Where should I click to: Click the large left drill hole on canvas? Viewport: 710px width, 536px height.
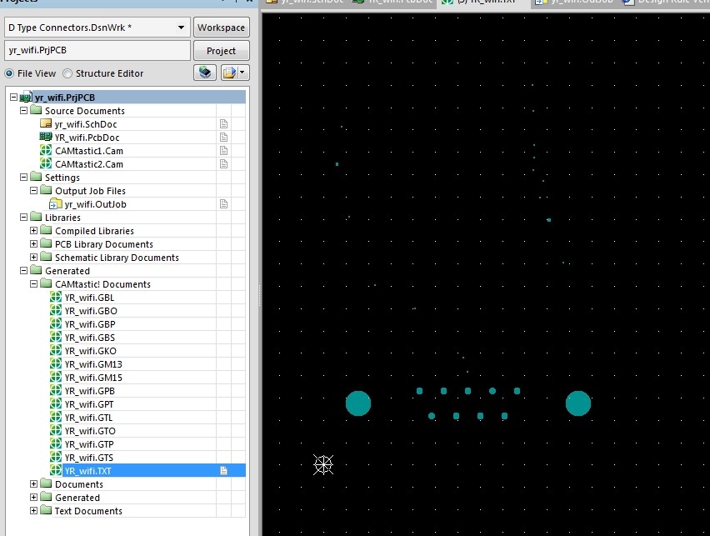pyautogui.click(x=358, y=403)
